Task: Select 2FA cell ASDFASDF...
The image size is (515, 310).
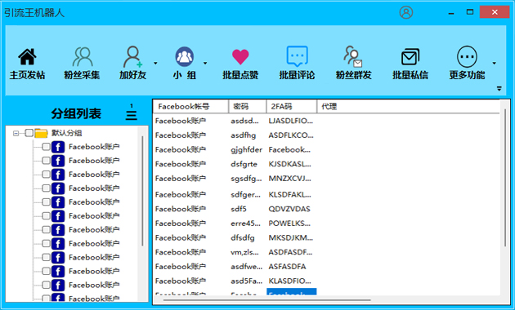Action: [x=290, y=252]
